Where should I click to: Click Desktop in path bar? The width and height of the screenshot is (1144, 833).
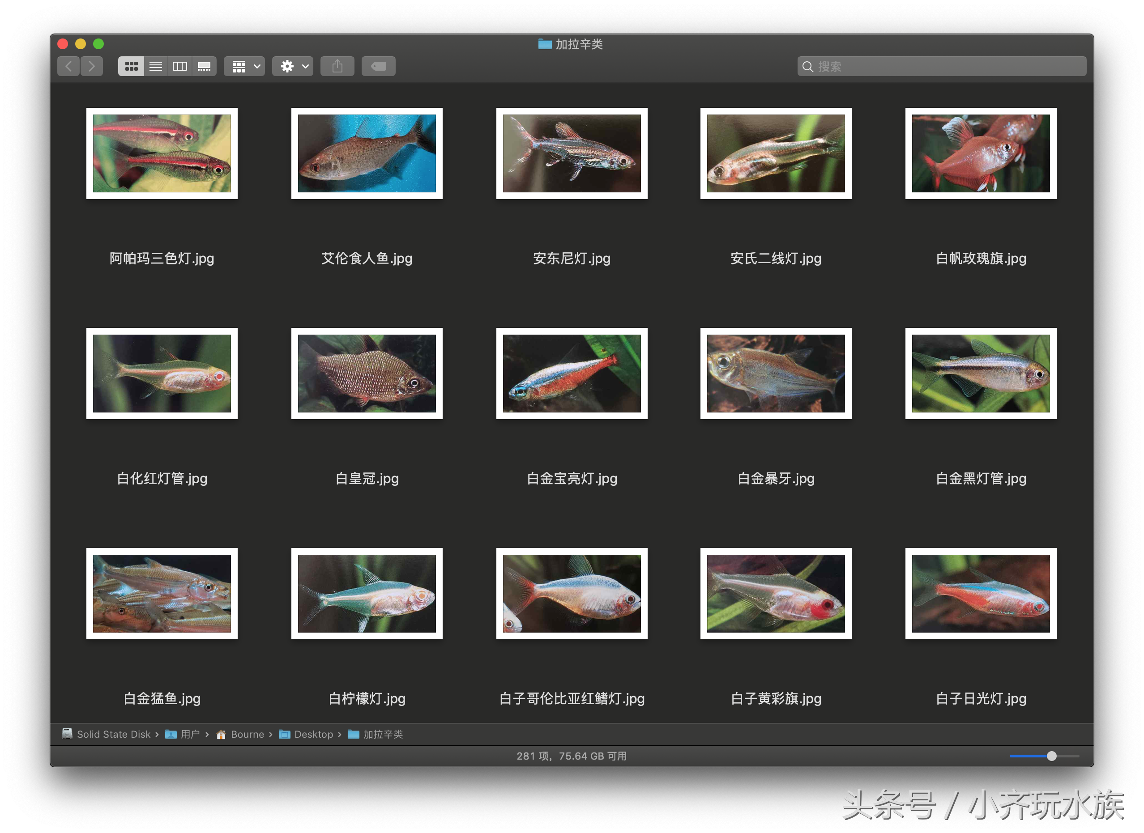point(306,734)
